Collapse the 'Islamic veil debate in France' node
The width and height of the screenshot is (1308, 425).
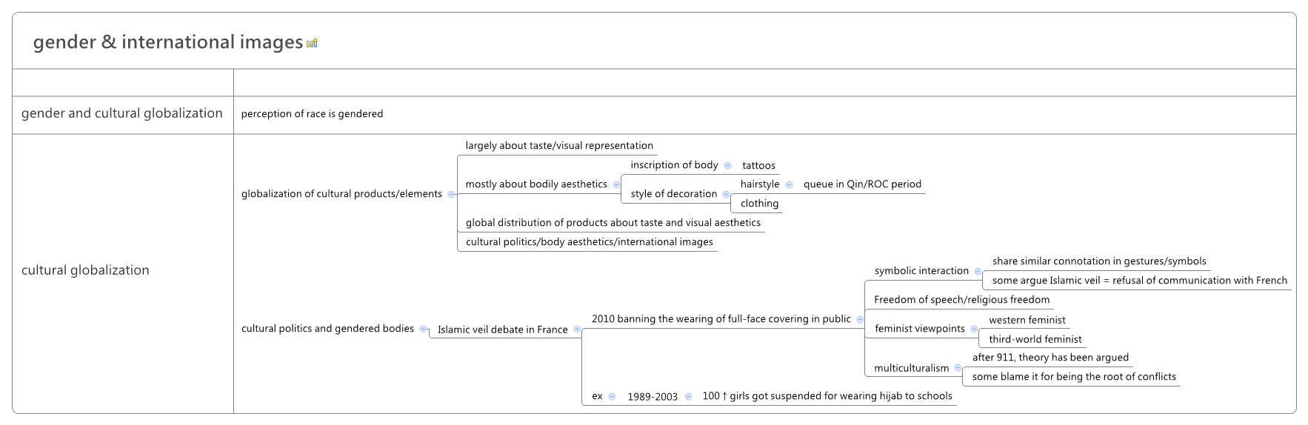tap(577, 329)
